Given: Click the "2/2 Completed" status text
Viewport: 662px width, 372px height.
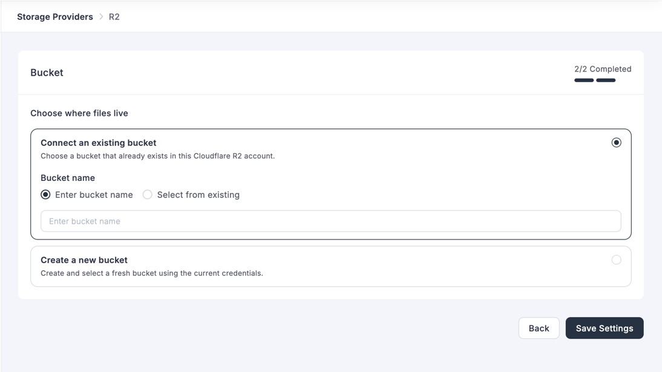Looking at the screenshot, I should [x=603, y=68].
